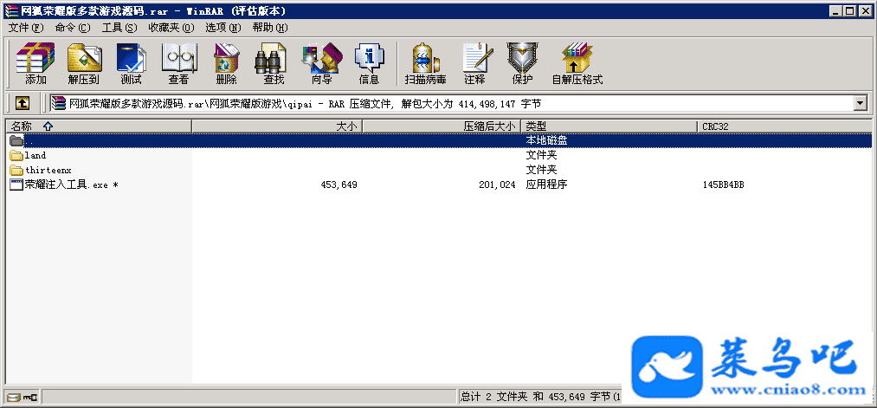The height and width of the screenshot is (408, 877).
Task: Select the thirteenx folder name
Action: click(48, 170)
